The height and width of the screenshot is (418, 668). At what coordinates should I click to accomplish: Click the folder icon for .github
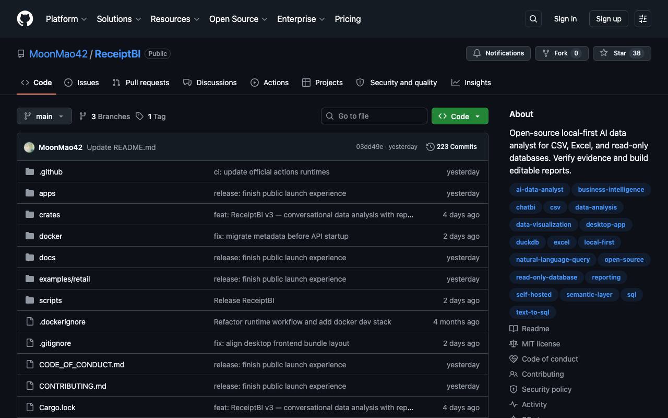[30, 171]
